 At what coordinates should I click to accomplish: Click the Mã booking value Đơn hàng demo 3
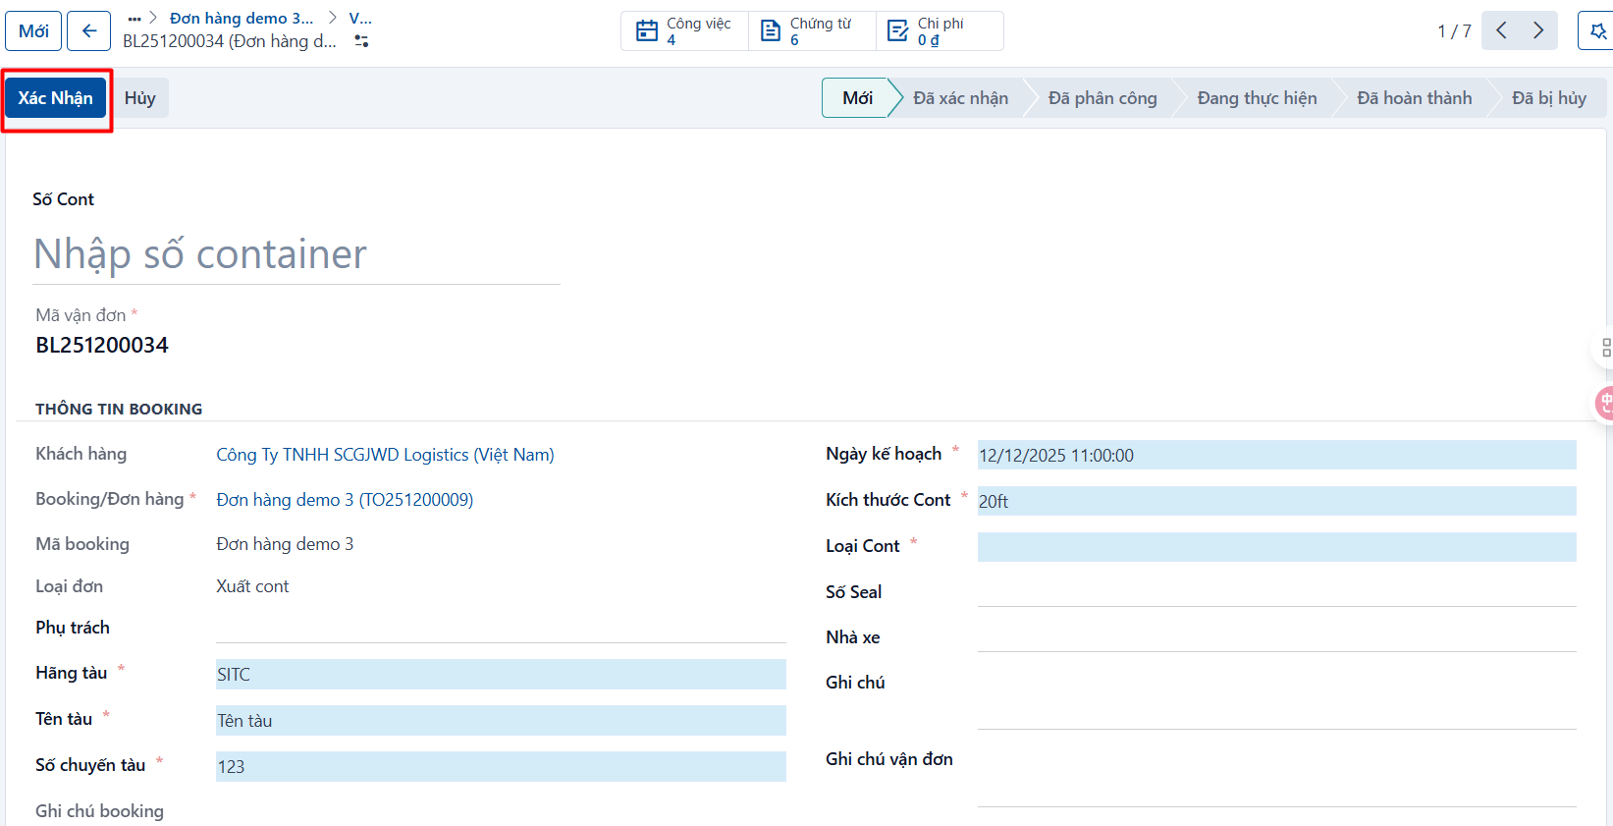285,544
